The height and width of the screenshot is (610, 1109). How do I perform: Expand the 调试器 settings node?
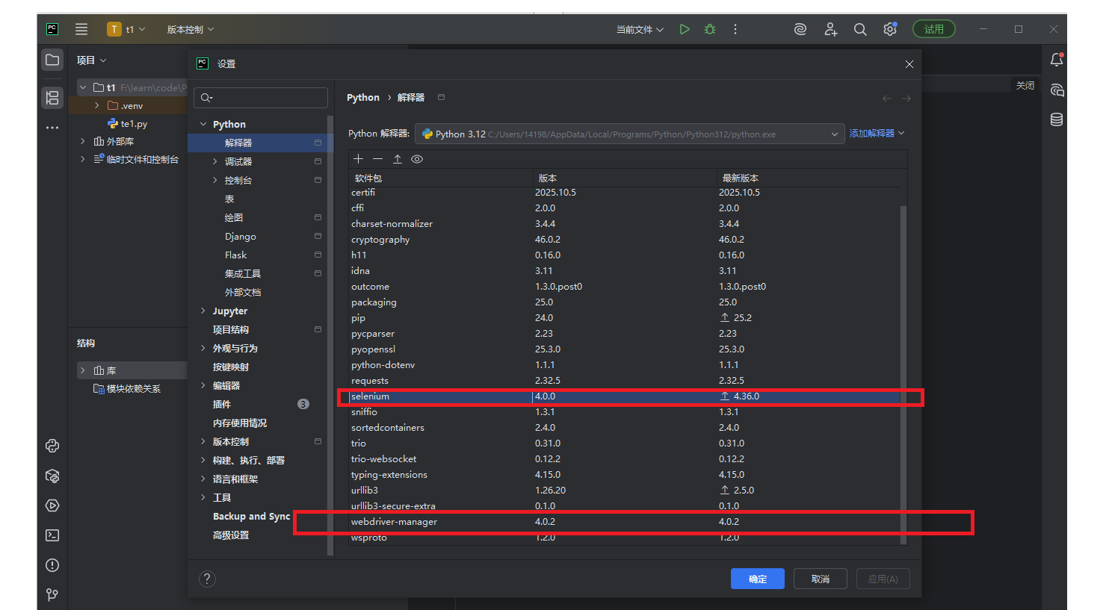pyautogui.click(x=215, y=161)
